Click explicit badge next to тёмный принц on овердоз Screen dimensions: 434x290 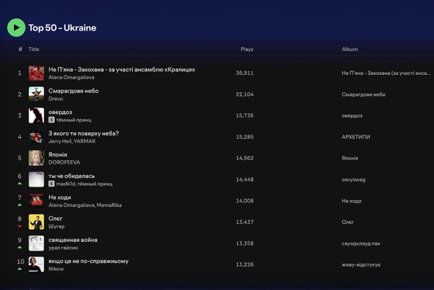click(52, 120)
